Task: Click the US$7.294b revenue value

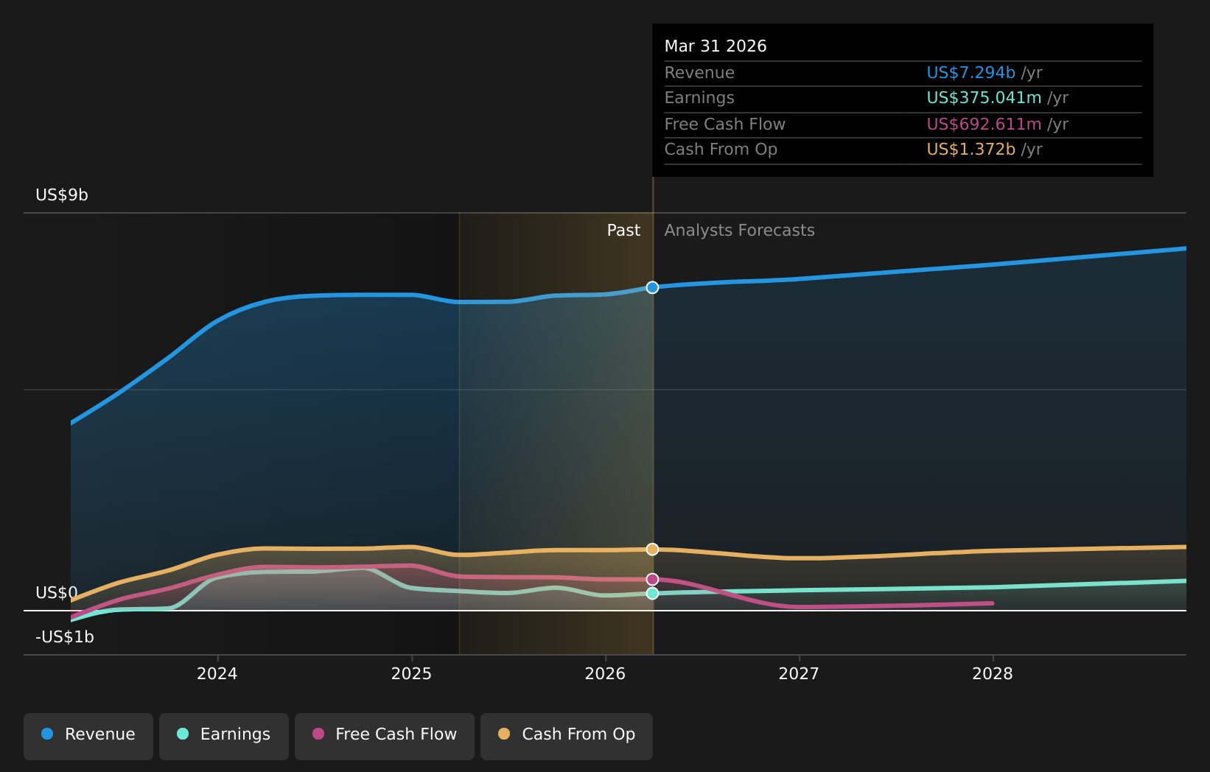Action: (x=971, y=73)
